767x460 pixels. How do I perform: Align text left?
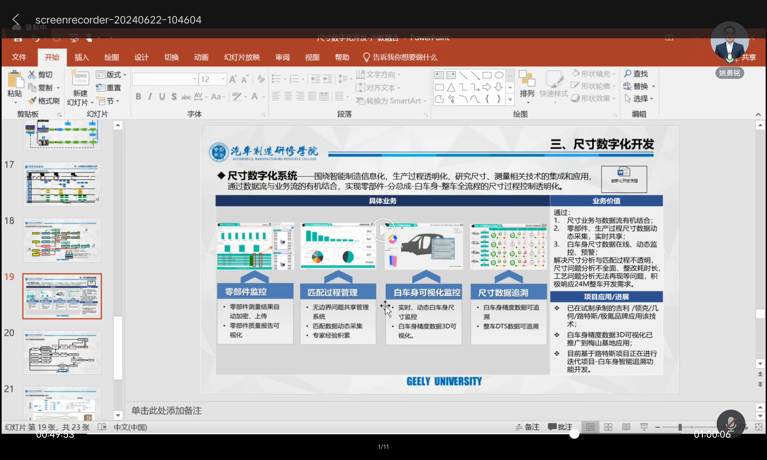[276, 96]
